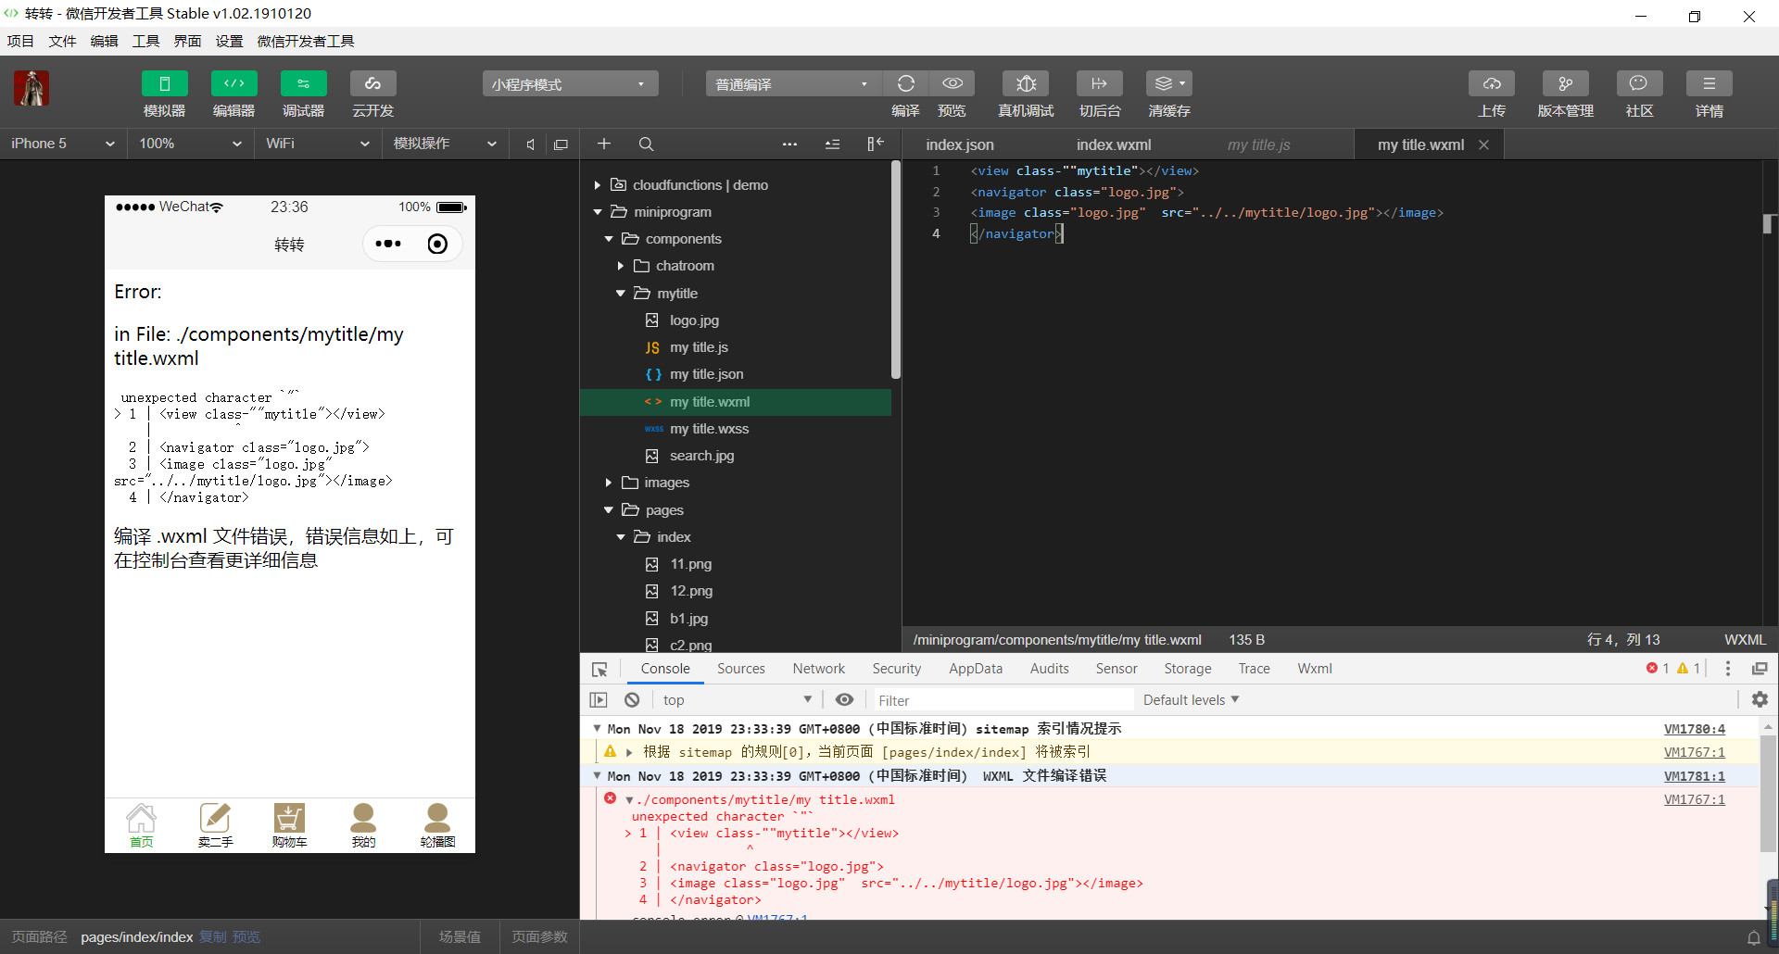Toggle the simulator (模拟器) panel

164,84
